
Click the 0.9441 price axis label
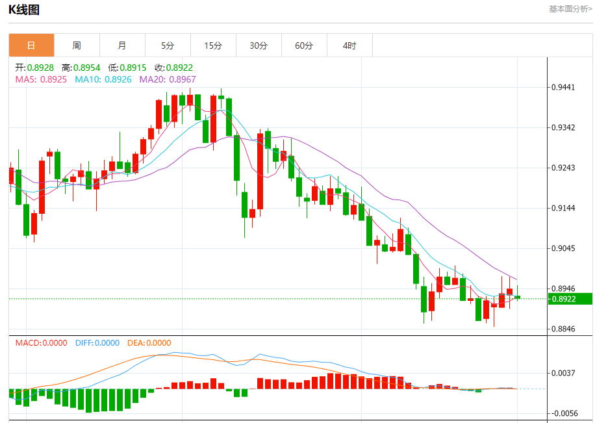pos(563,87)
